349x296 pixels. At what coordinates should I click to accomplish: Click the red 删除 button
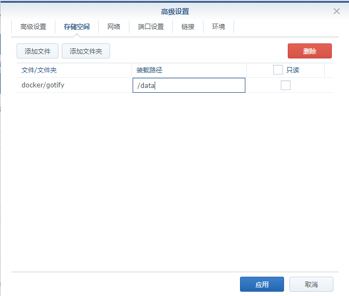pyautogui.click(x=310, y=51)
